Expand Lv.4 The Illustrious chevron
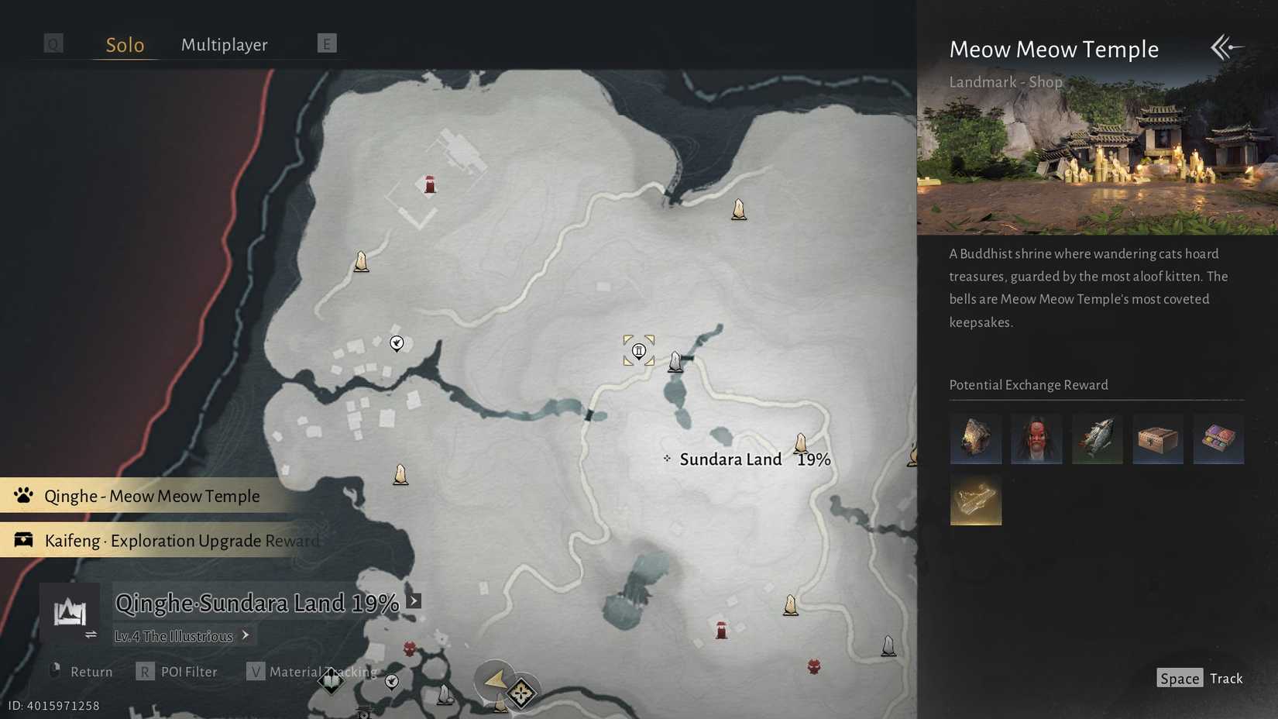Image resolution: width=1278 pixels, height=719 pixels. 246,635
